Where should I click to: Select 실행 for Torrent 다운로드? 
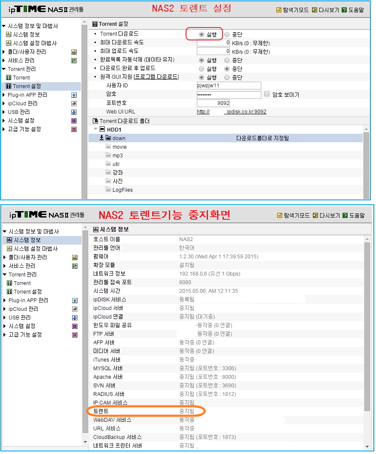(x=202, y=34)
